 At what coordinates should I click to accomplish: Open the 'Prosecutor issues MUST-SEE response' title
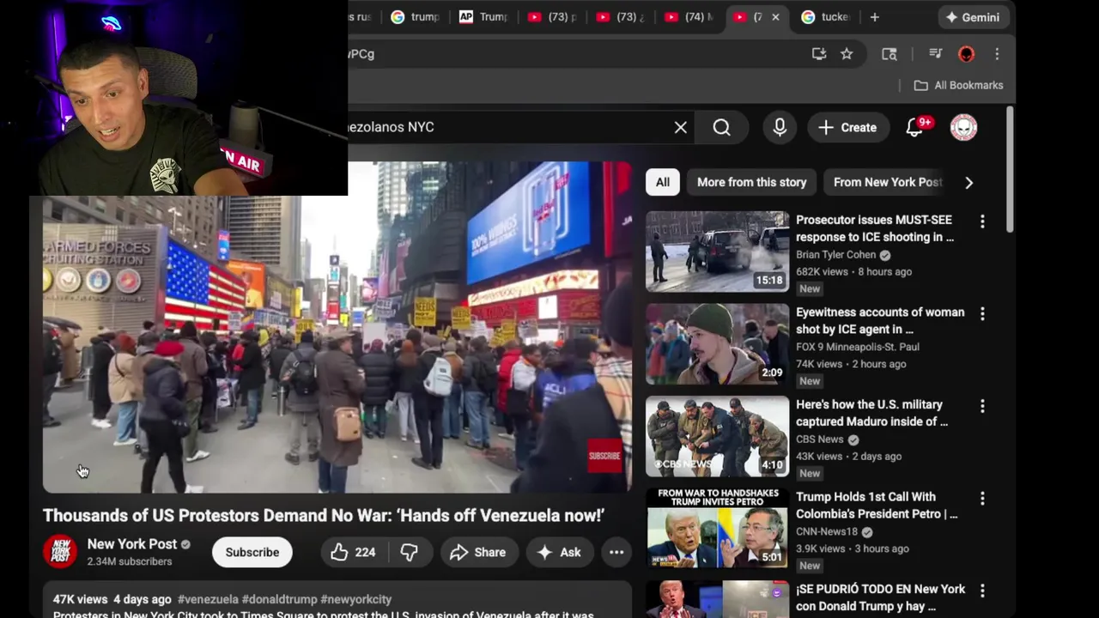coord(875,228)
